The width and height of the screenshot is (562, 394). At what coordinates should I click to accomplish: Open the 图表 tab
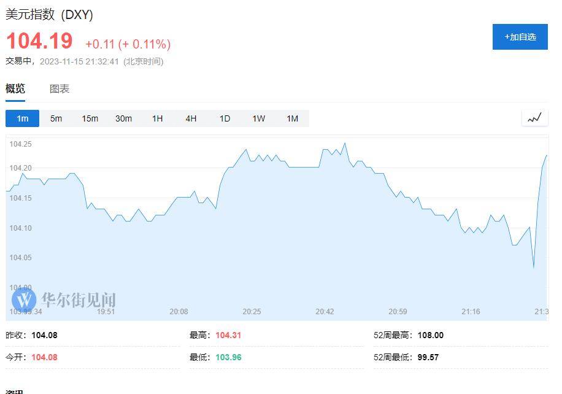60,89
